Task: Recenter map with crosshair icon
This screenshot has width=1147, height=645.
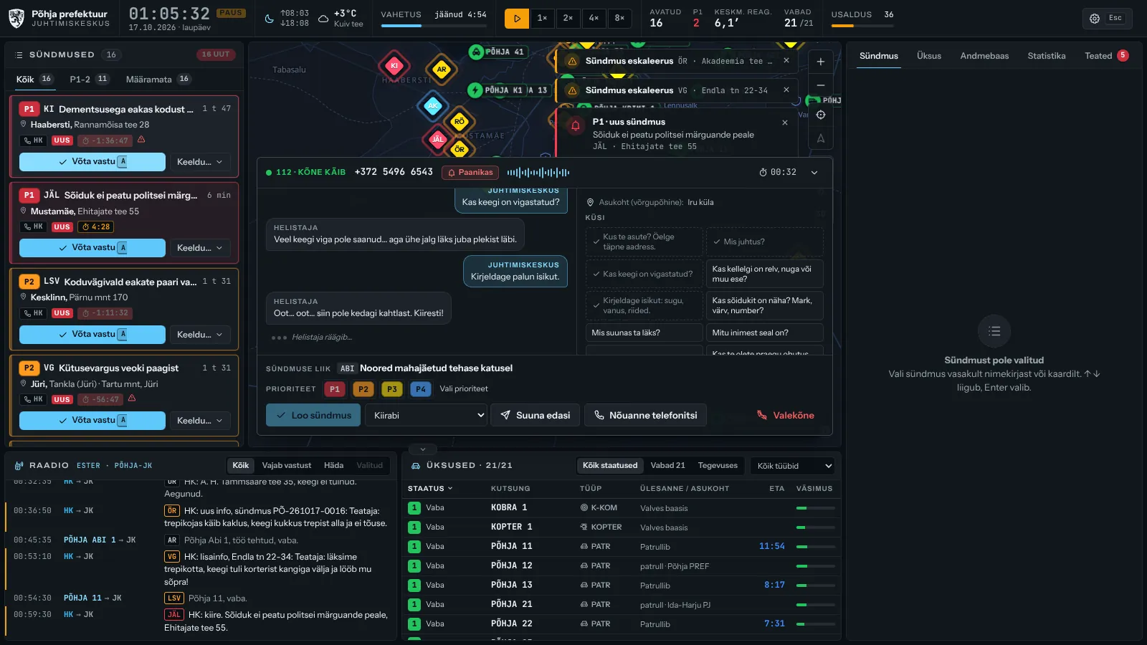Action: click(821, 115)
